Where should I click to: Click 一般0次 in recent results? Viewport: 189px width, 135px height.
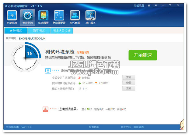point(110,109)
